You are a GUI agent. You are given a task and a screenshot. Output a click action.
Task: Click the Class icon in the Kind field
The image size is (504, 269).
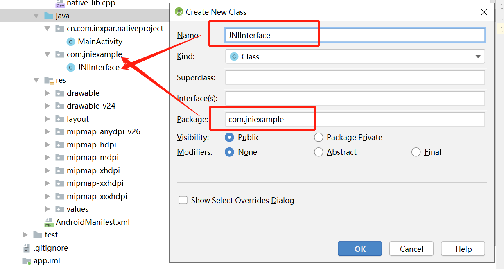click(x=234, y=57)
